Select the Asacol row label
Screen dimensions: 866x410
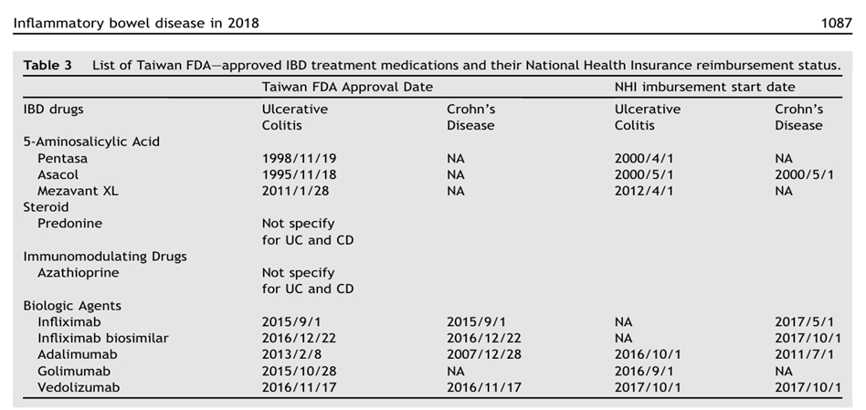[x=58, y=174]
